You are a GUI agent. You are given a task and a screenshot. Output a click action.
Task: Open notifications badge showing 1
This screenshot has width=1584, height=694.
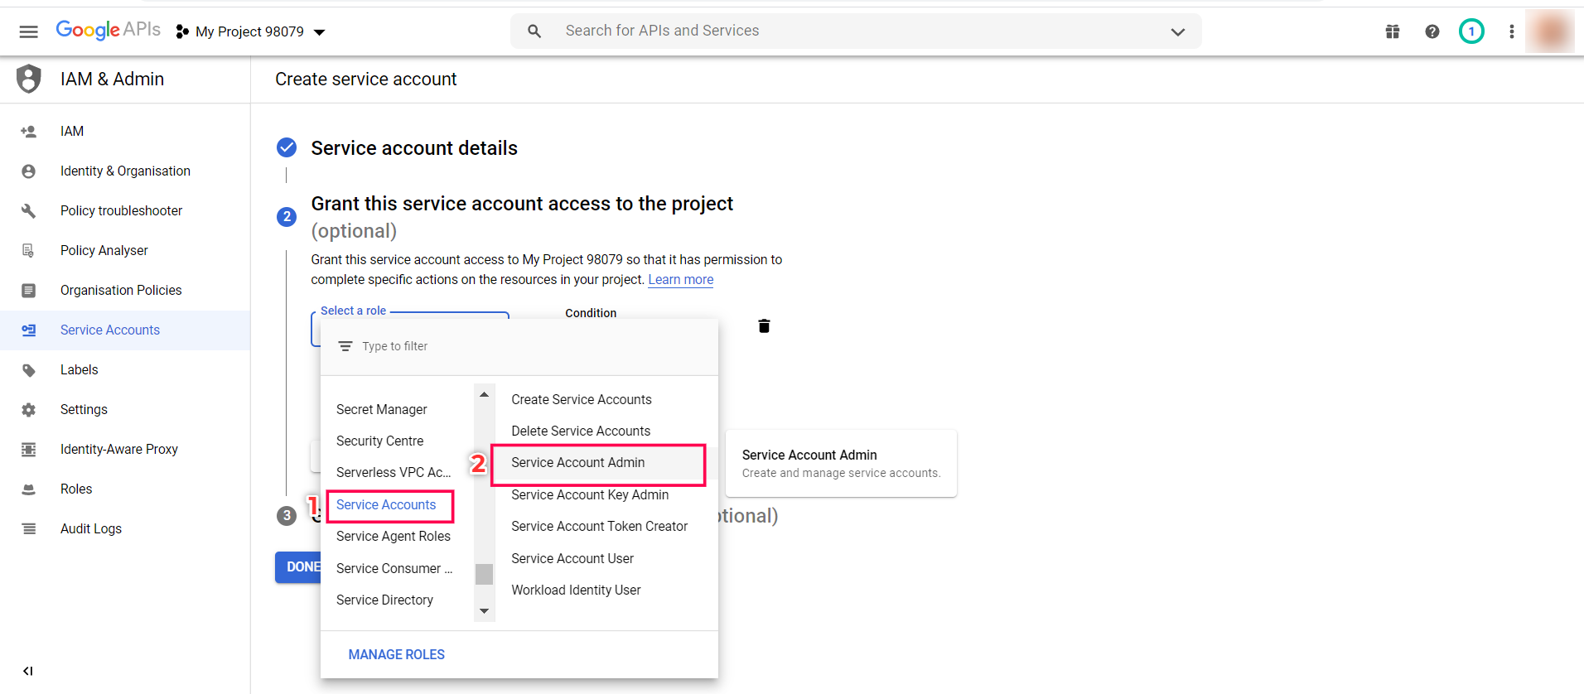point(1471,31)
